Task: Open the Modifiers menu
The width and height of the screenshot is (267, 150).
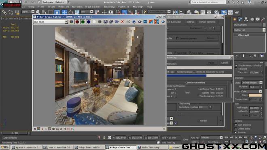Action: coord(64,7)
